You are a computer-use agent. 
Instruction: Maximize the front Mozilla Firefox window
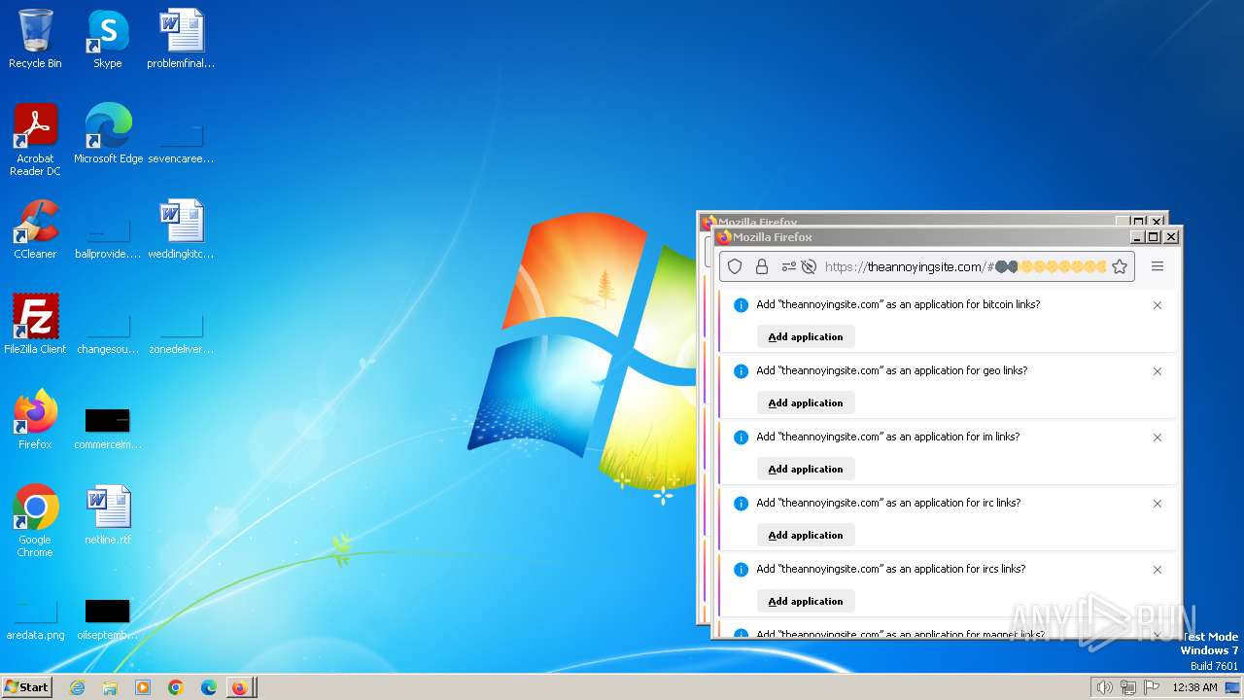point(1154,237)
